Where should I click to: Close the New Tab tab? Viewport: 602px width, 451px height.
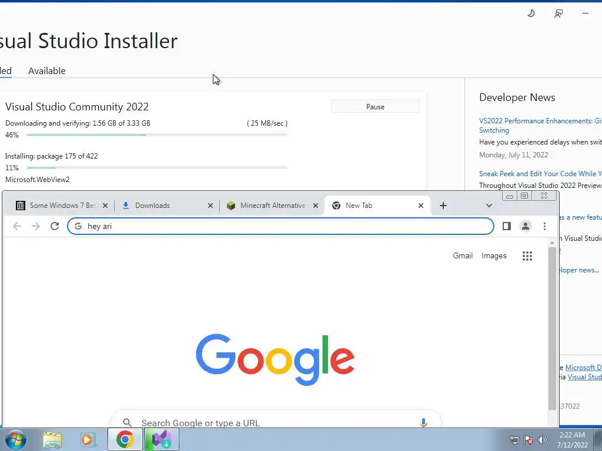click(421, 206)
